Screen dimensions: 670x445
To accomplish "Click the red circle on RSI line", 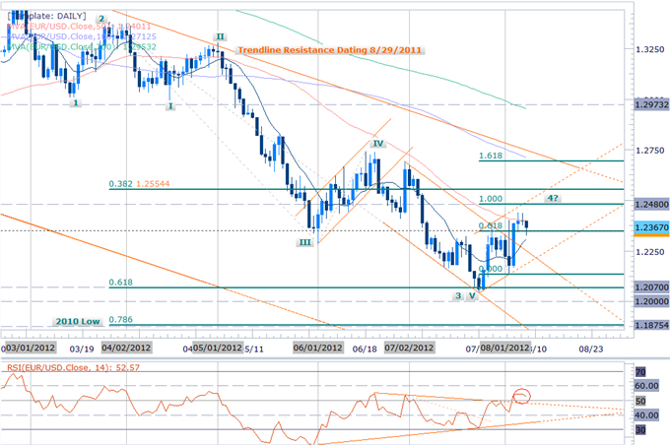I will (x=522, y=398).
